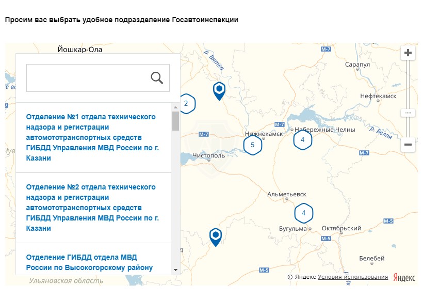
Task: Zoom out with the map minus button
Action: pyautogui.click(x=408, y=145)
